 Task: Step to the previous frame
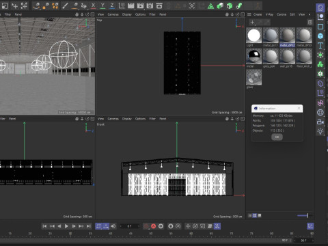(x=59, y=226)
